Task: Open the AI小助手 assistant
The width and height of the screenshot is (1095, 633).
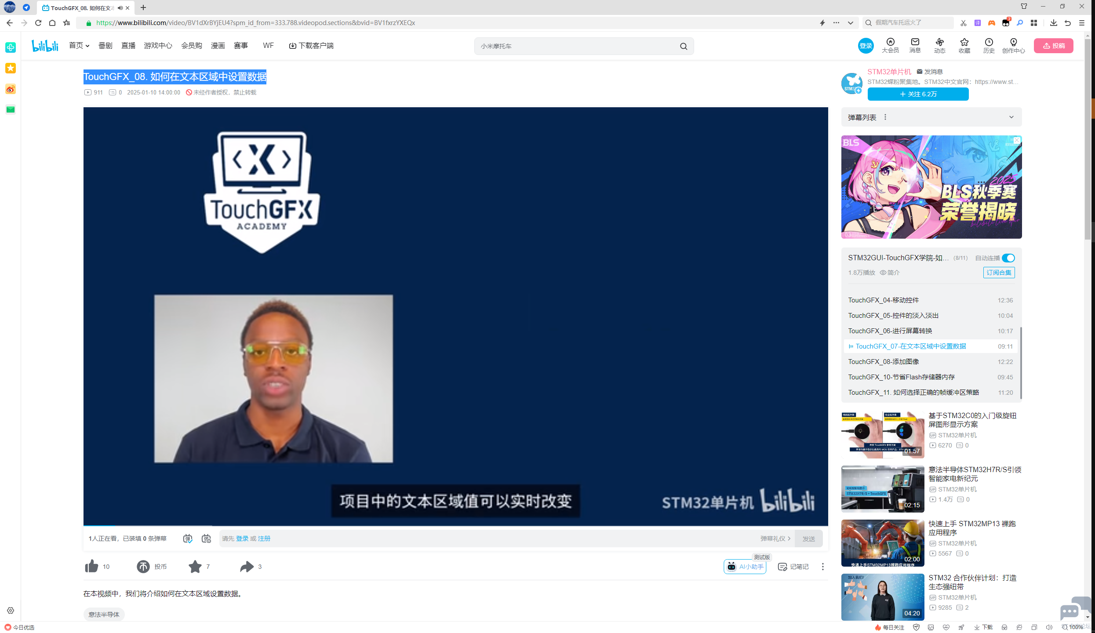Action: pyautogui.click(x=745, y=567)
